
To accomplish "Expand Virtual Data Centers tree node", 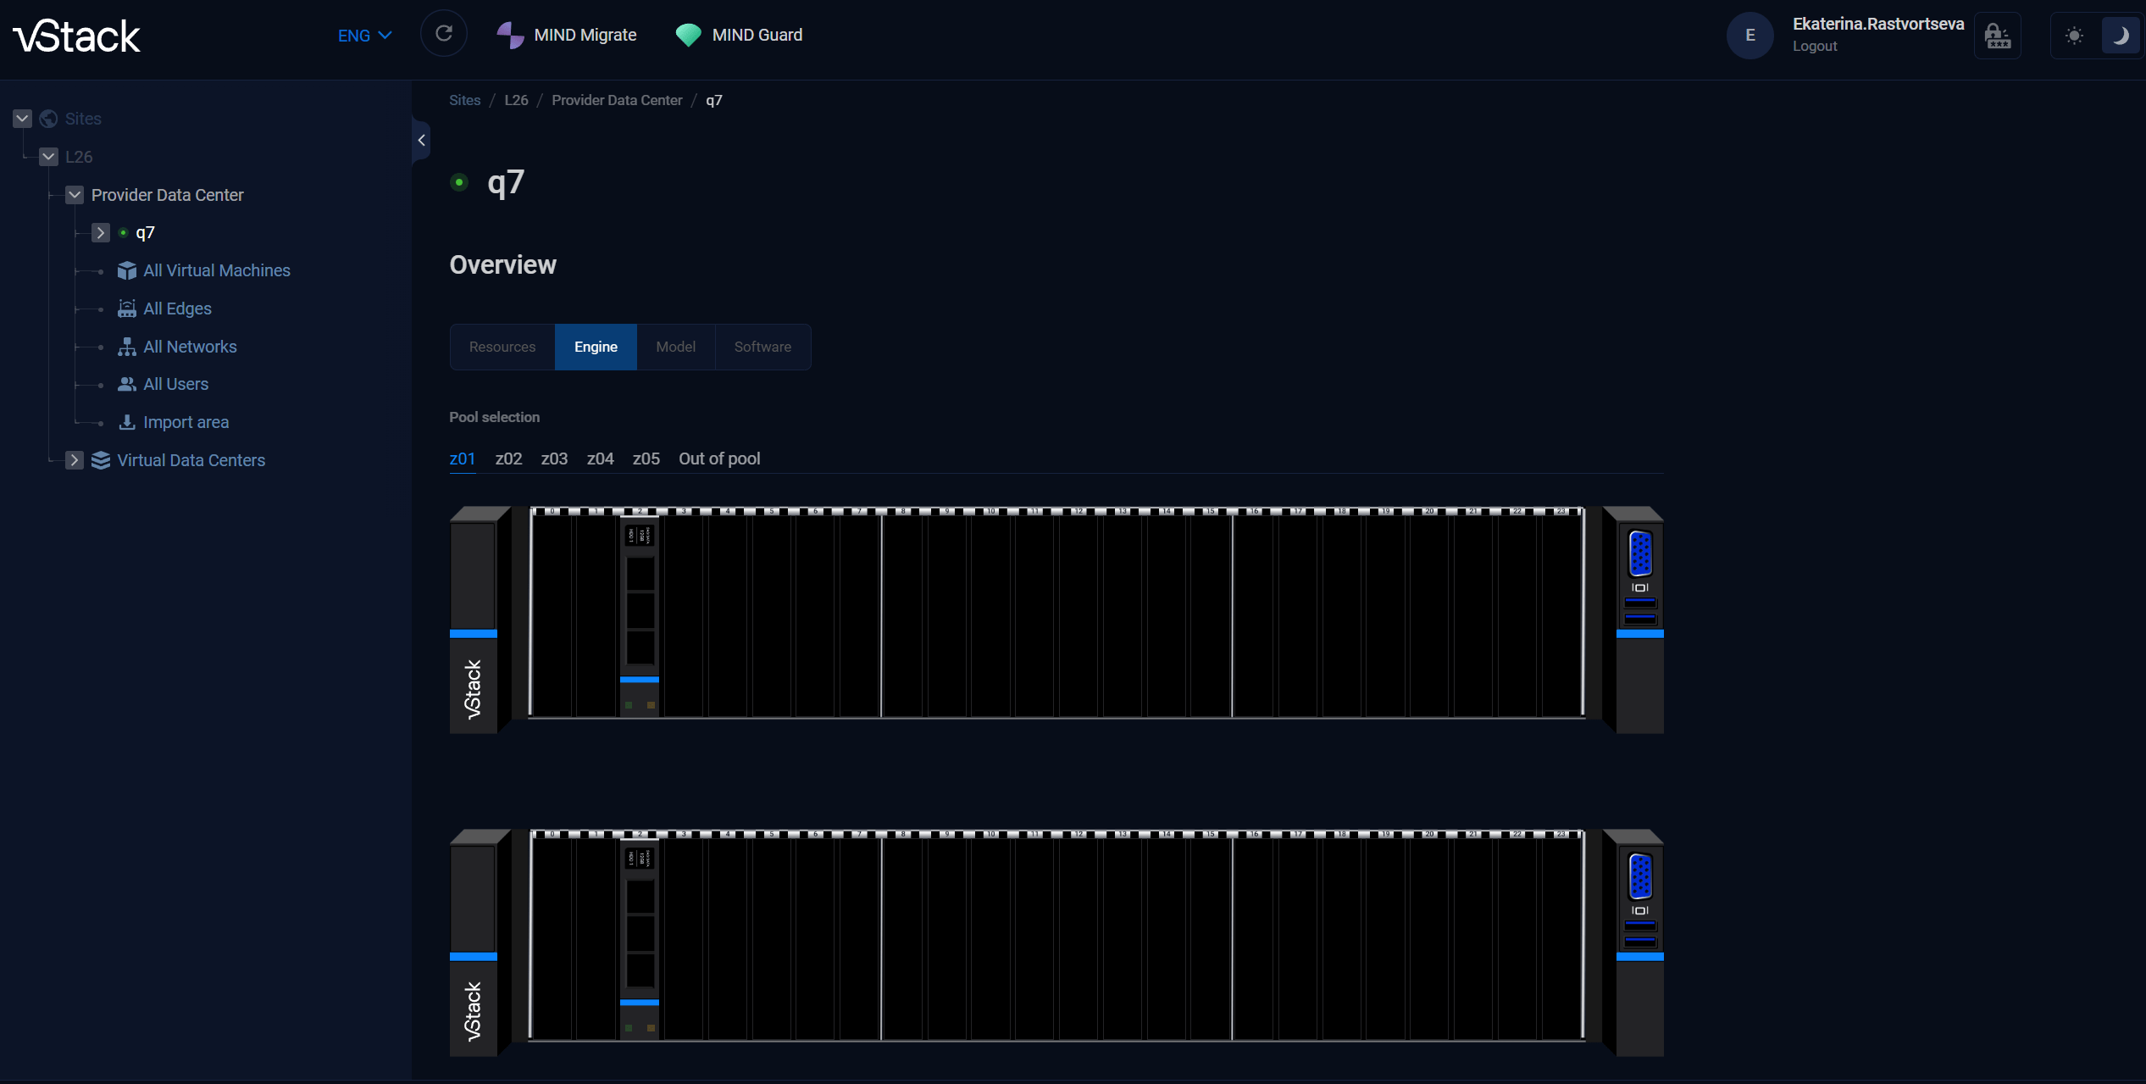I will click(x=75, y=460).
